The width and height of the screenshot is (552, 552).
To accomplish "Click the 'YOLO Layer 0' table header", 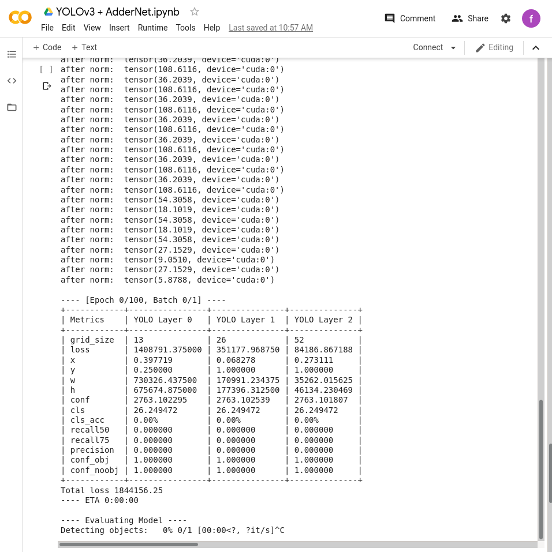I will pyautogui.click(x=162, y=320).
